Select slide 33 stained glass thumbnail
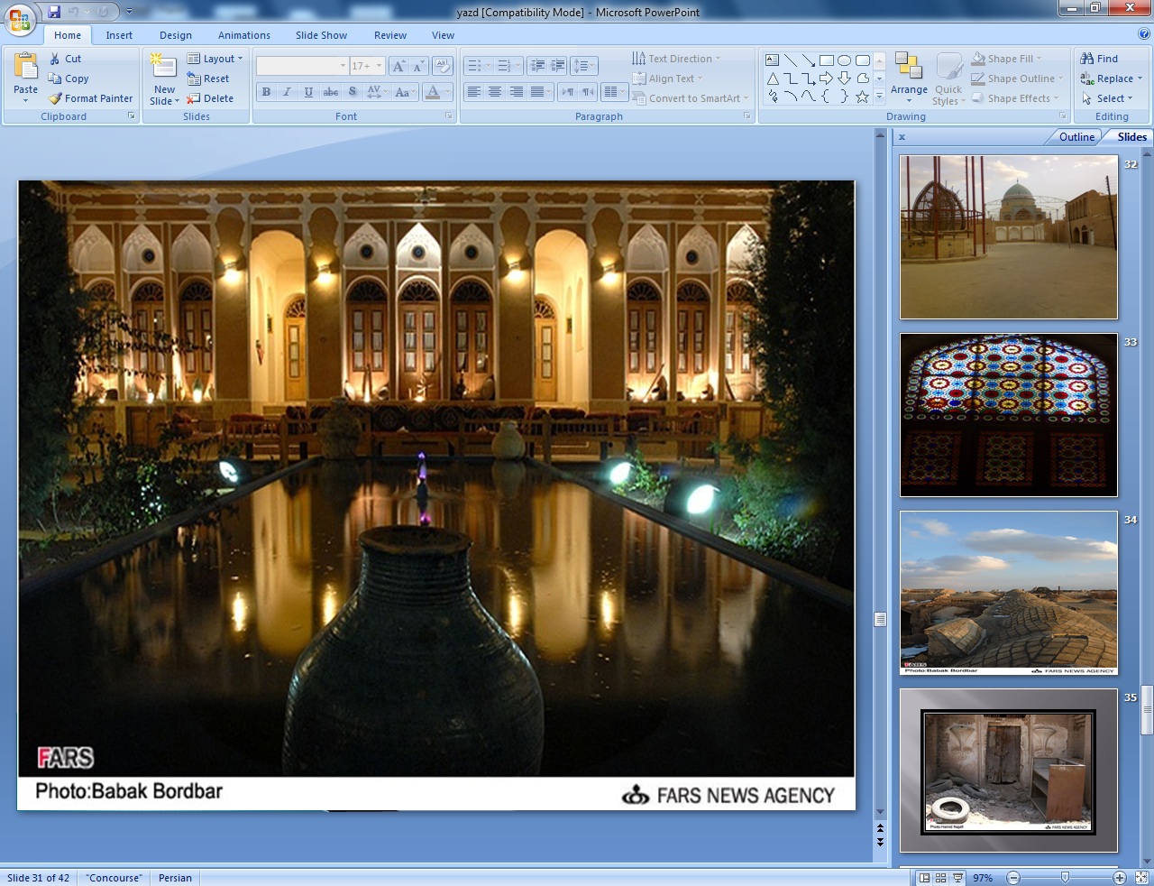This screenshot has width=1154, height=886. pos(1008,415)
